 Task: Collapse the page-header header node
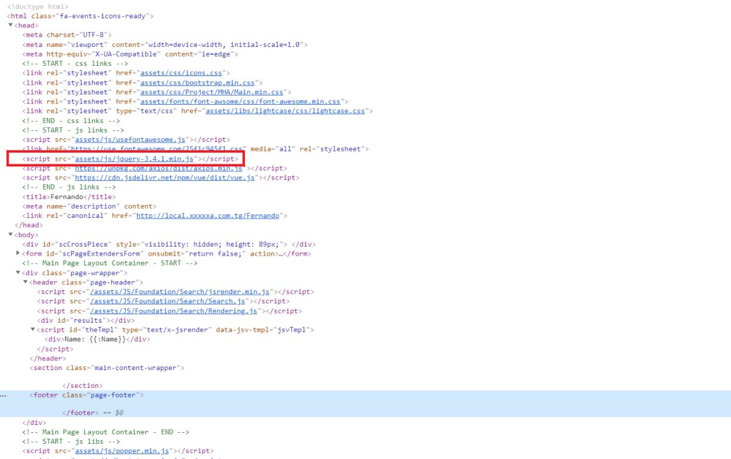tap(25, 282)
